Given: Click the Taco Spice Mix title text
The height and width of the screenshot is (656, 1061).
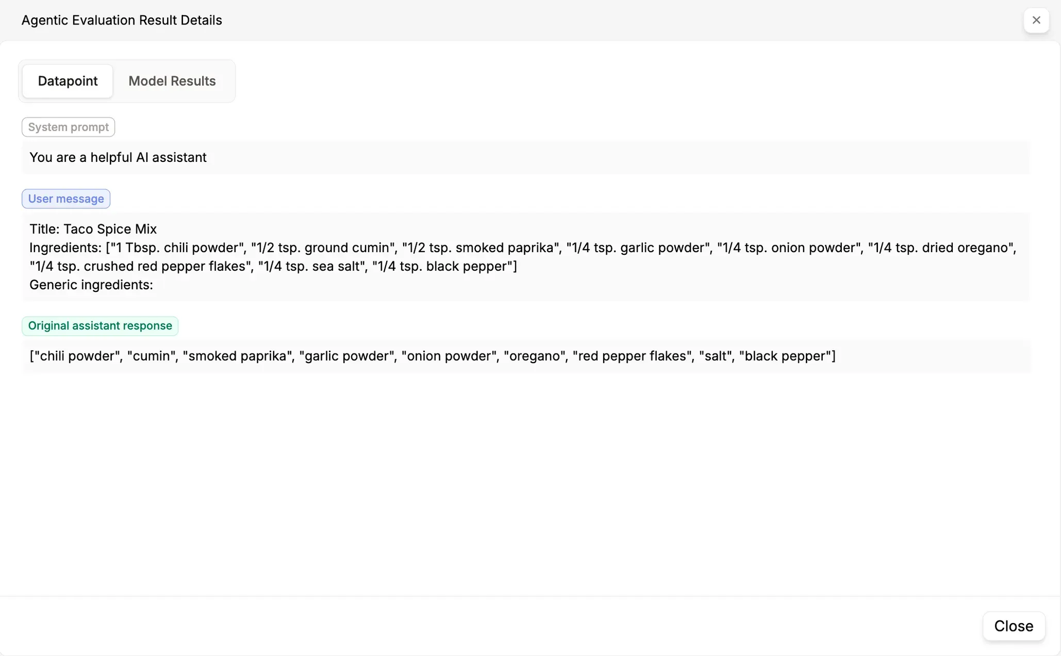Looking at the screenshot, I should coord(93,229).
